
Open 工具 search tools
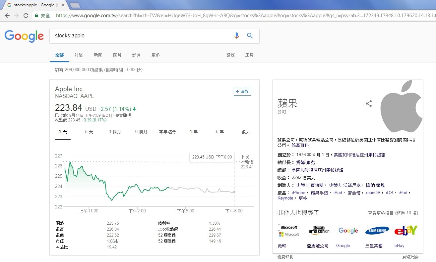(x=249, y=55)
